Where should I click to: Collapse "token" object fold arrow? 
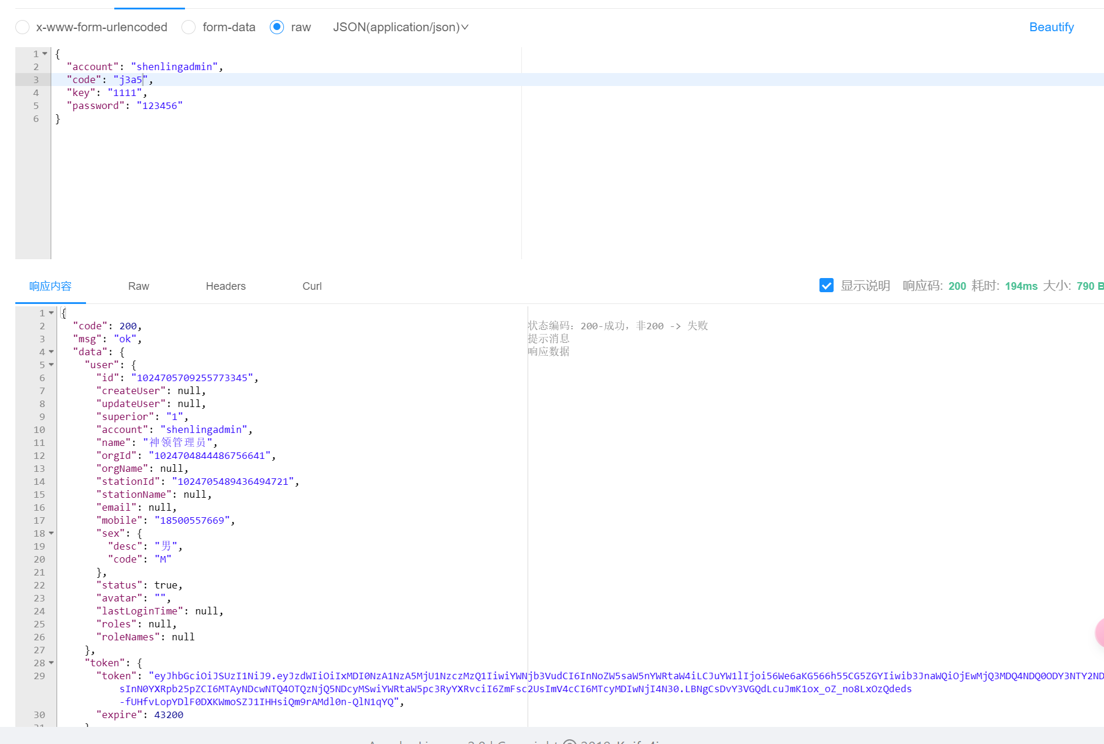click(51, 663)
